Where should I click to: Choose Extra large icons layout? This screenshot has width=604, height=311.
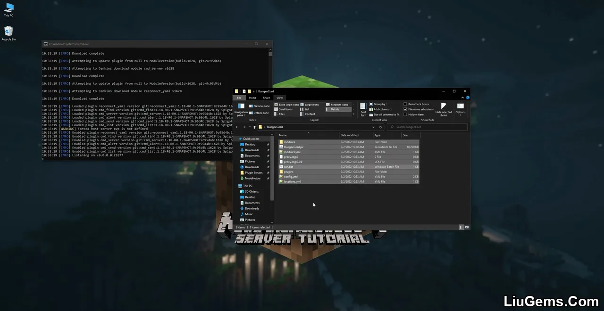coord(286,105)
